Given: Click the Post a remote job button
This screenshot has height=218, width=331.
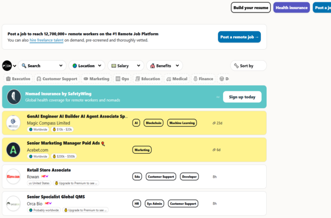Looking at the screenshot, I should (x=239, y=37).
